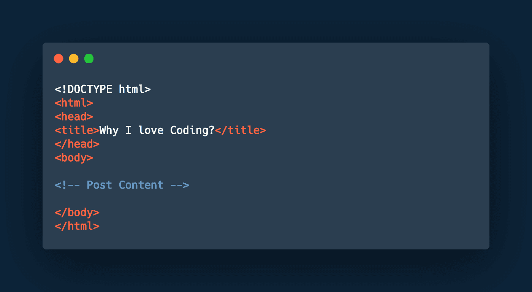Screen dimensions: 532x292
Task: Click the closing </html> tag
Action: coord(77,226)
